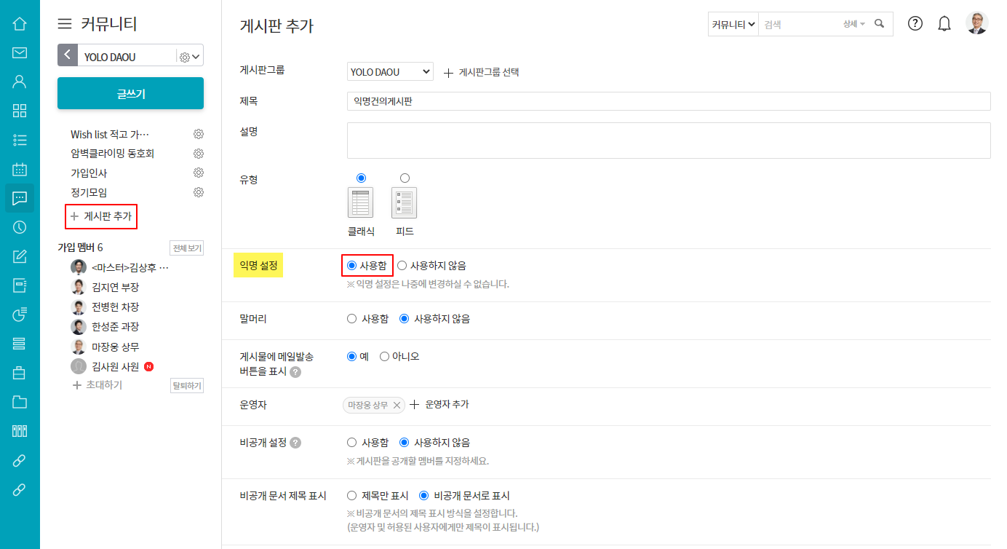Select the Contacts person icon in sidebar

tap(19, 82)
